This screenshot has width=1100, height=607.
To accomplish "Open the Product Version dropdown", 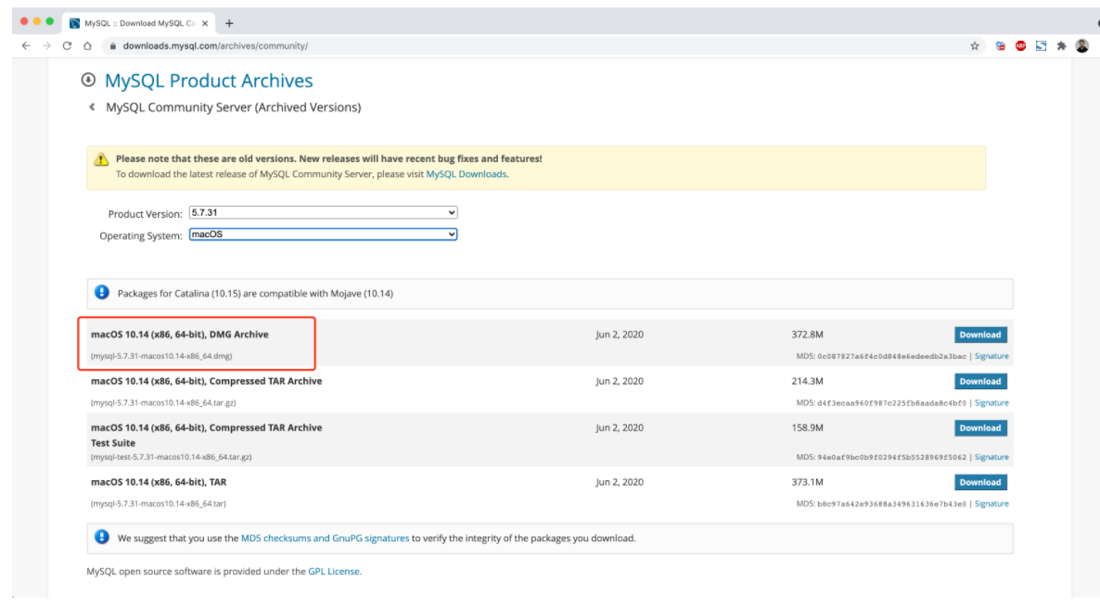I will 323,212.
